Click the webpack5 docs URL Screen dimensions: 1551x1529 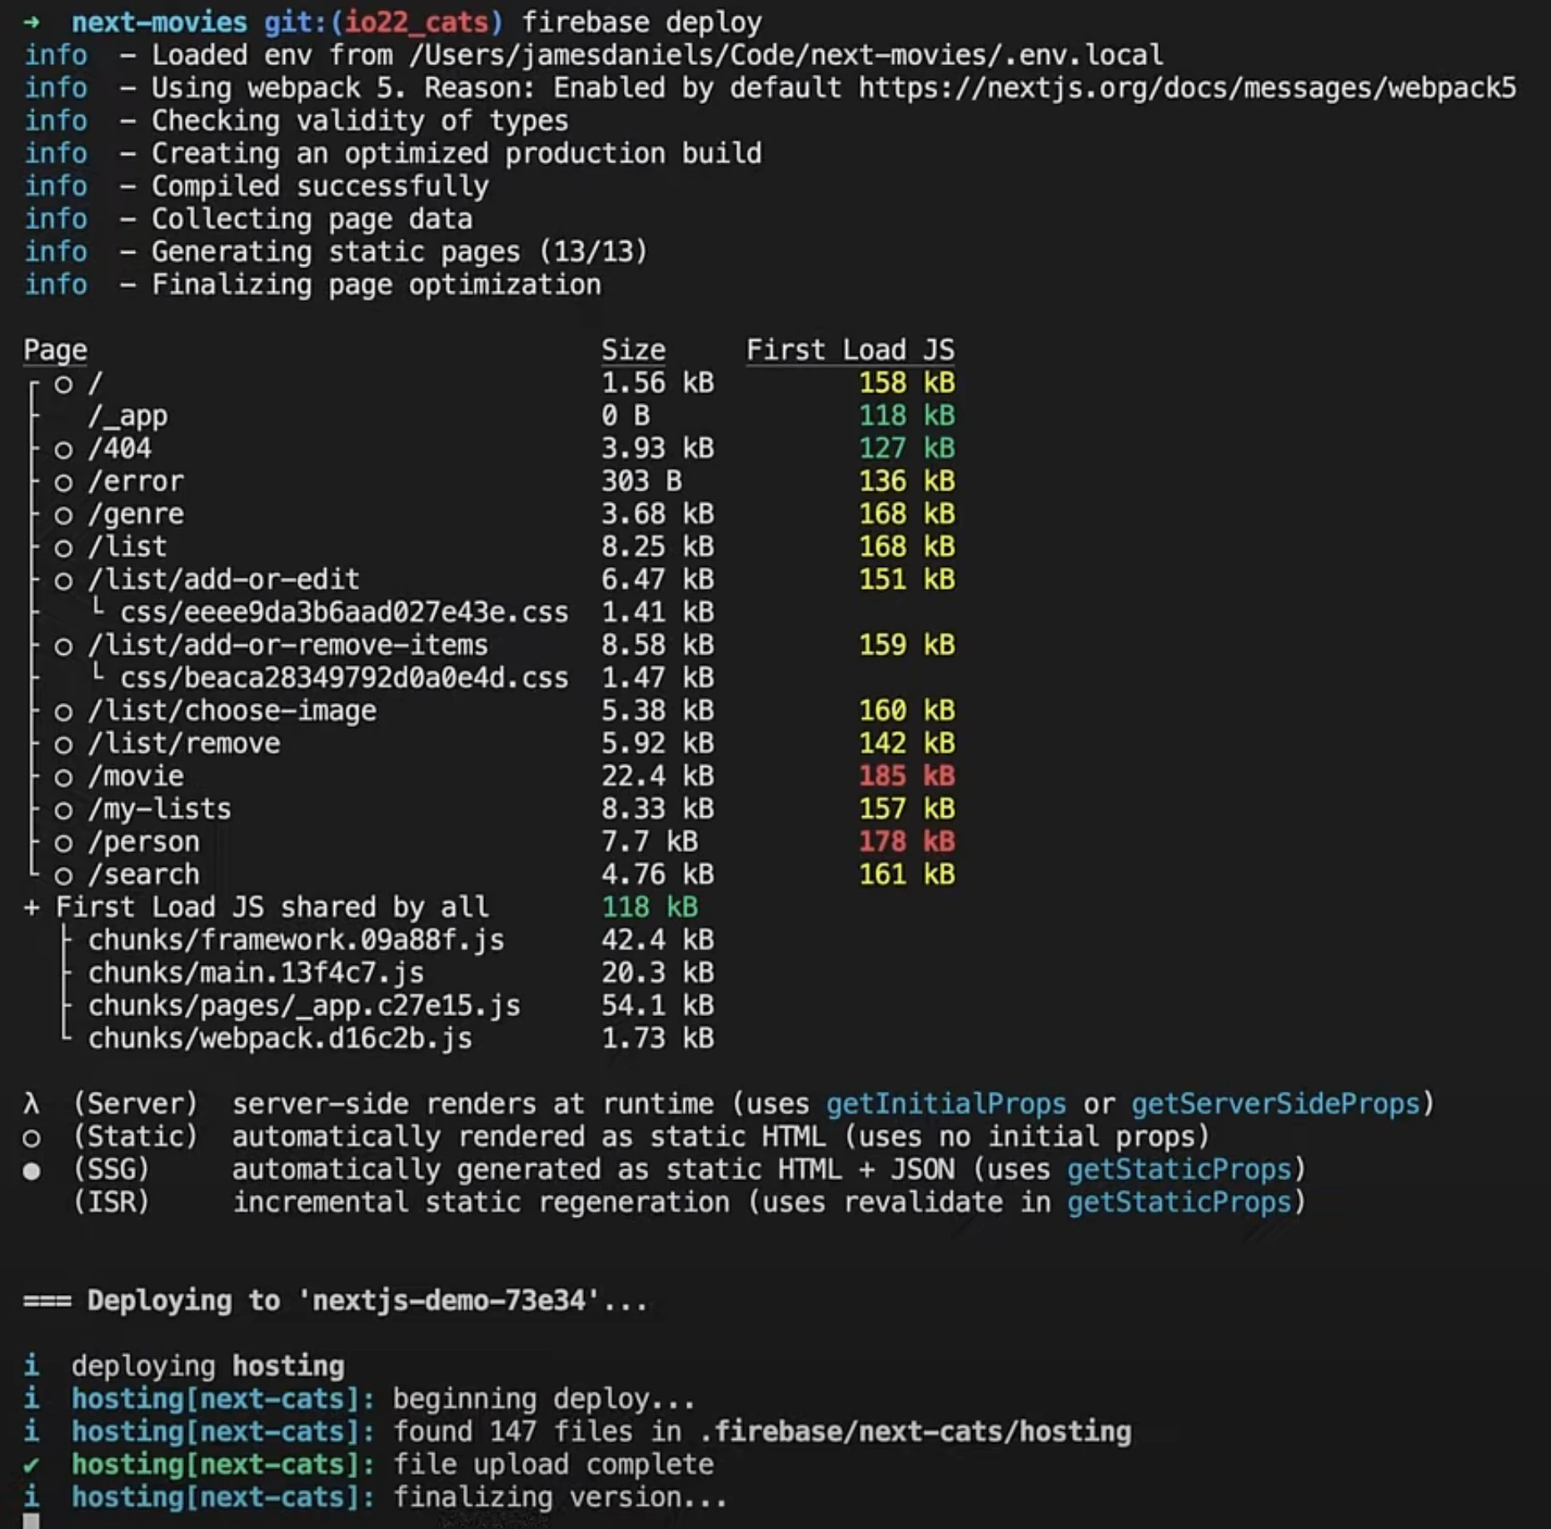tap(1187, 88)
